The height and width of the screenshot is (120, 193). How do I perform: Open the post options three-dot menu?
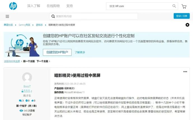pos(185,72)
